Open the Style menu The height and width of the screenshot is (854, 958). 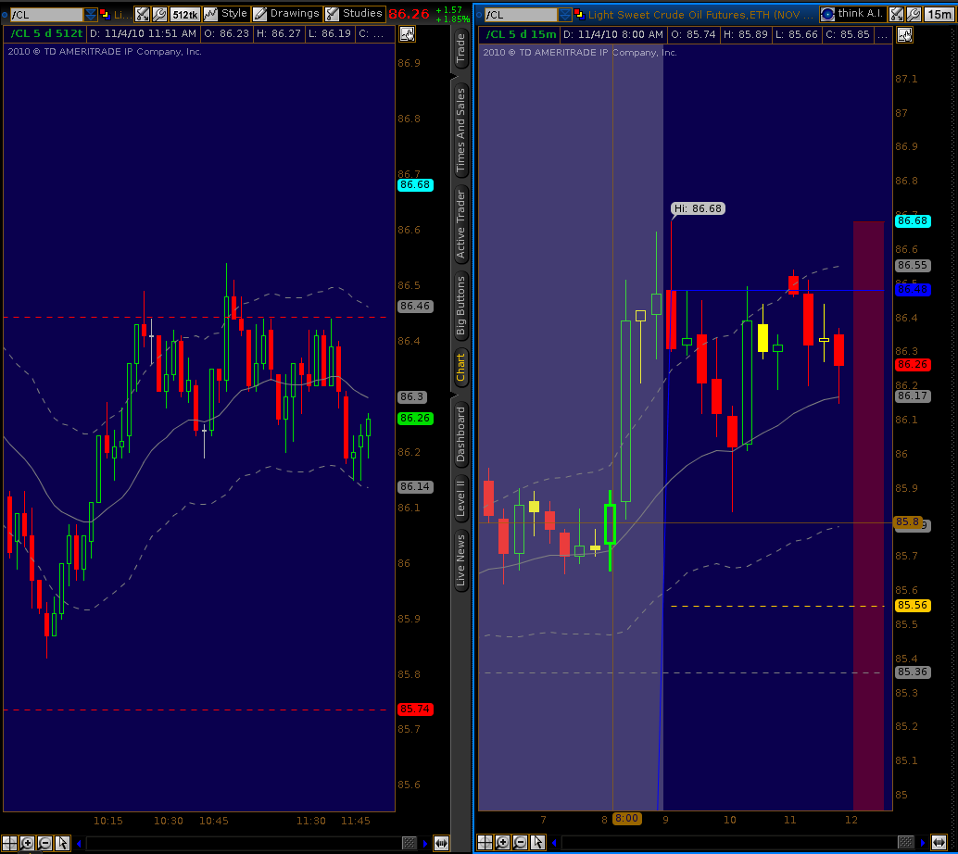(226, 14)
